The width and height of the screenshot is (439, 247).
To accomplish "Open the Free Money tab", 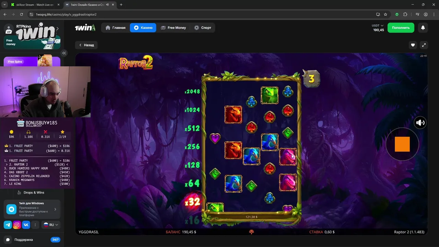I will pos(173,28).
